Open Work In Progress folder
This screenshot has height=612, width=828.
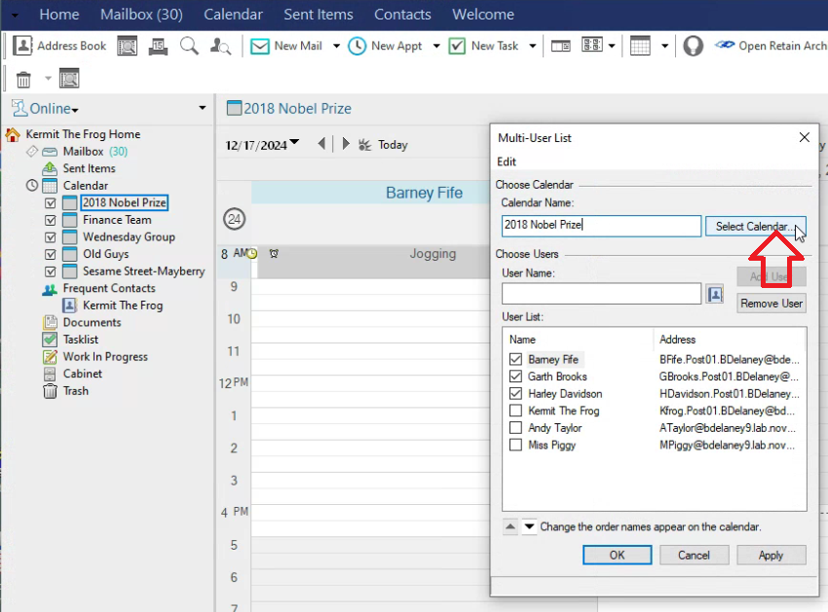[x=105, y=357]
